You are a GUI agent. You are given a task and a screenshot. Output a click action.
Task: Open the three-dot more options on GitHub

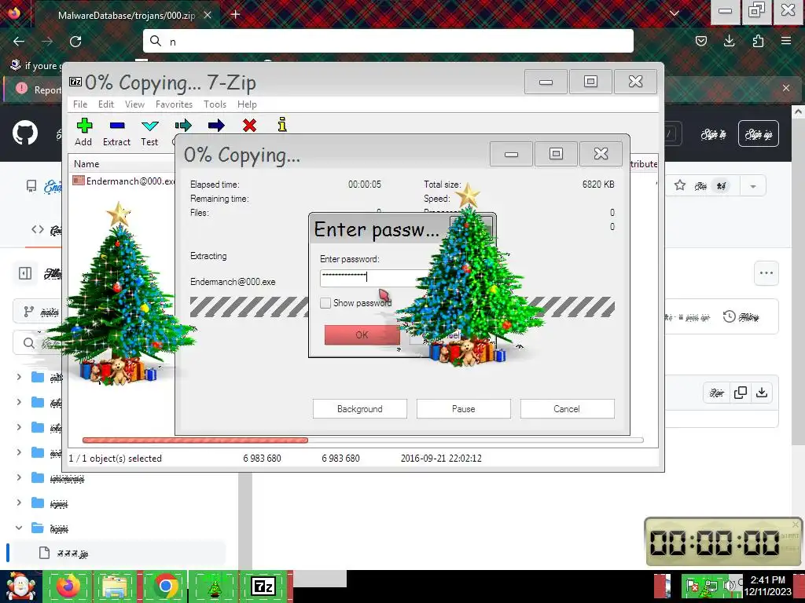click(766, 272)
